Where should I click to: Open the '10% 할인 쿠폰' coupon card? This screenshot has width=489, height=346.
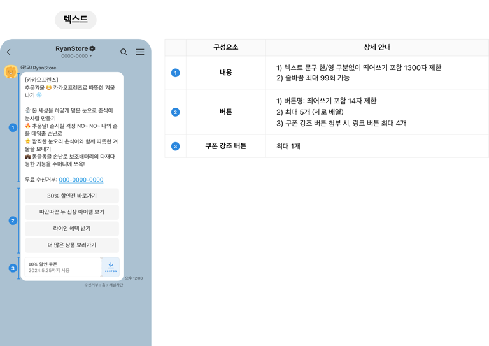[x=62, y=267]
